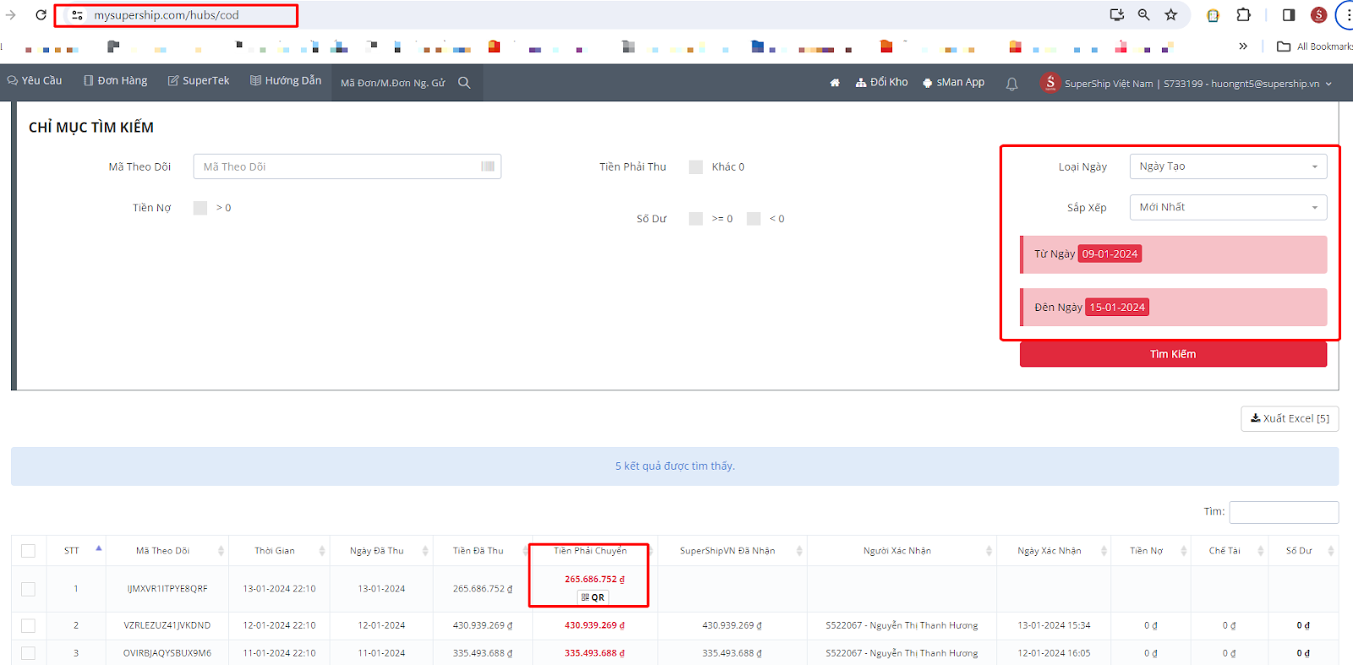Screen dimensions: 1353x665
Task: Click the browser forward arrow
Action: tap(10, 15)
